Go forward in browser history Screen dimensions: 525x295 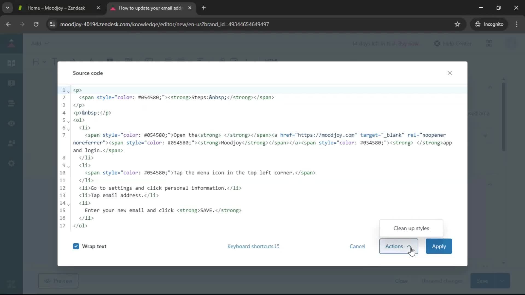[x=22, y=24]
